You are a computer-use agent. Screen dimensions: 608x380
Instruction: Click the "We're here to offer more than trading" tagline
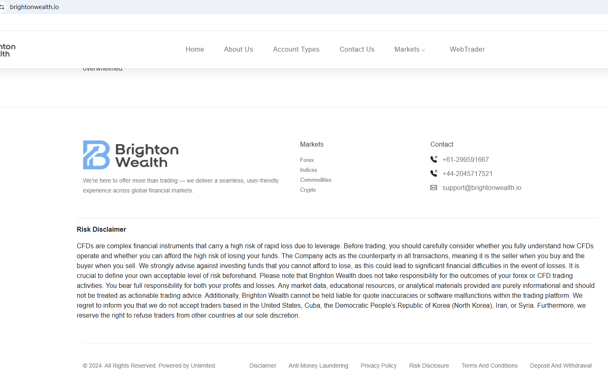pos(181,185)
